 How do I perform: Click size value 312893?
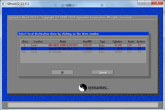tap(87, 52)
